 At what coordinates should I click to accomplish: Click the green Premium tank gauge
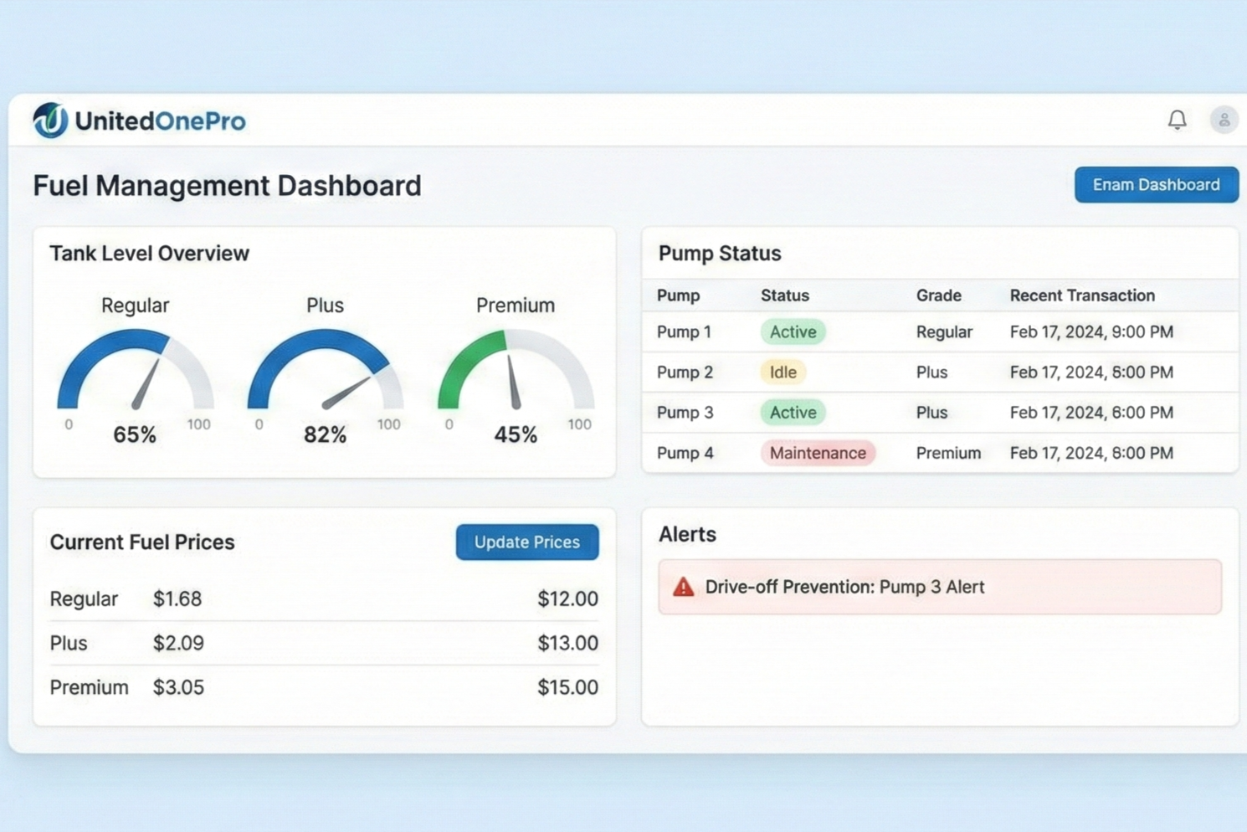[x=516, y=371]
